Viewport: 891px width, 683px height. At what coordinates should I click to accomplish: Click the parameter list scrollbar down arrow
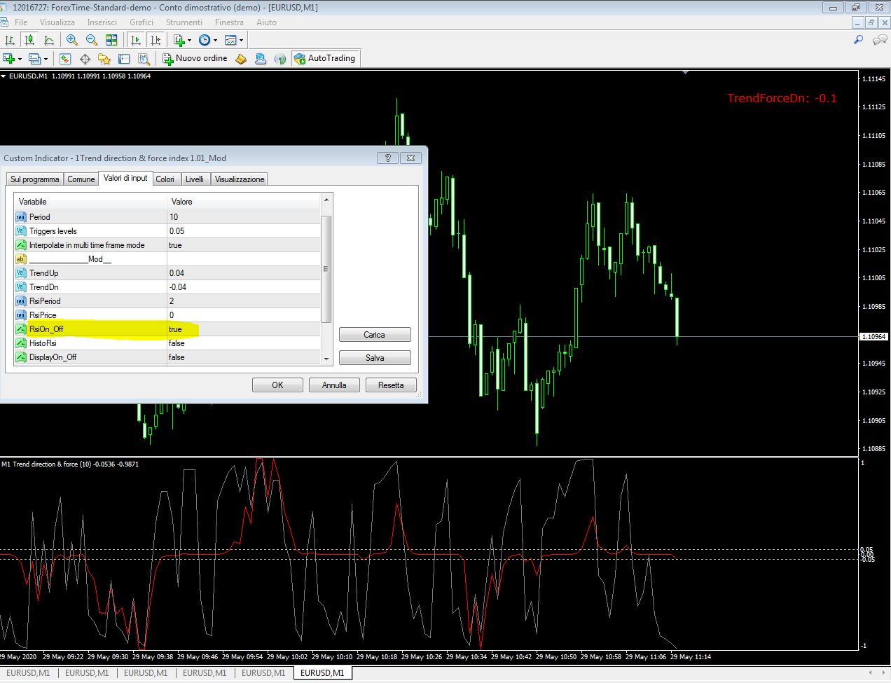(326, 359)
